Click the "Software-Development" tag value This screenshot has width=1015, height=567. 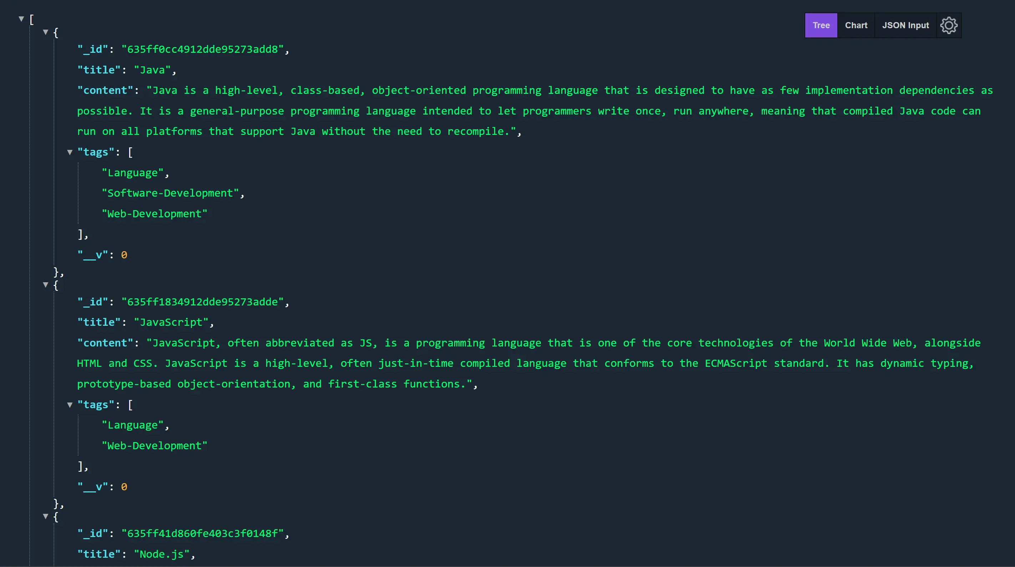(170, 193)
